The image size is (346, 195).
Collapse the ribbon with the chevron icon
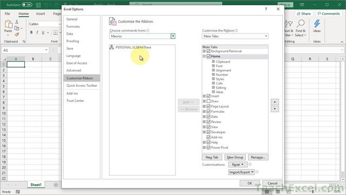point(342,42)
